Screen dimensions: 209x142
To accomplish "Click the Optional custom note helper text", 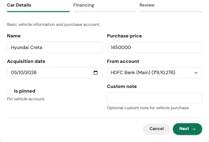I will point(148,108).
